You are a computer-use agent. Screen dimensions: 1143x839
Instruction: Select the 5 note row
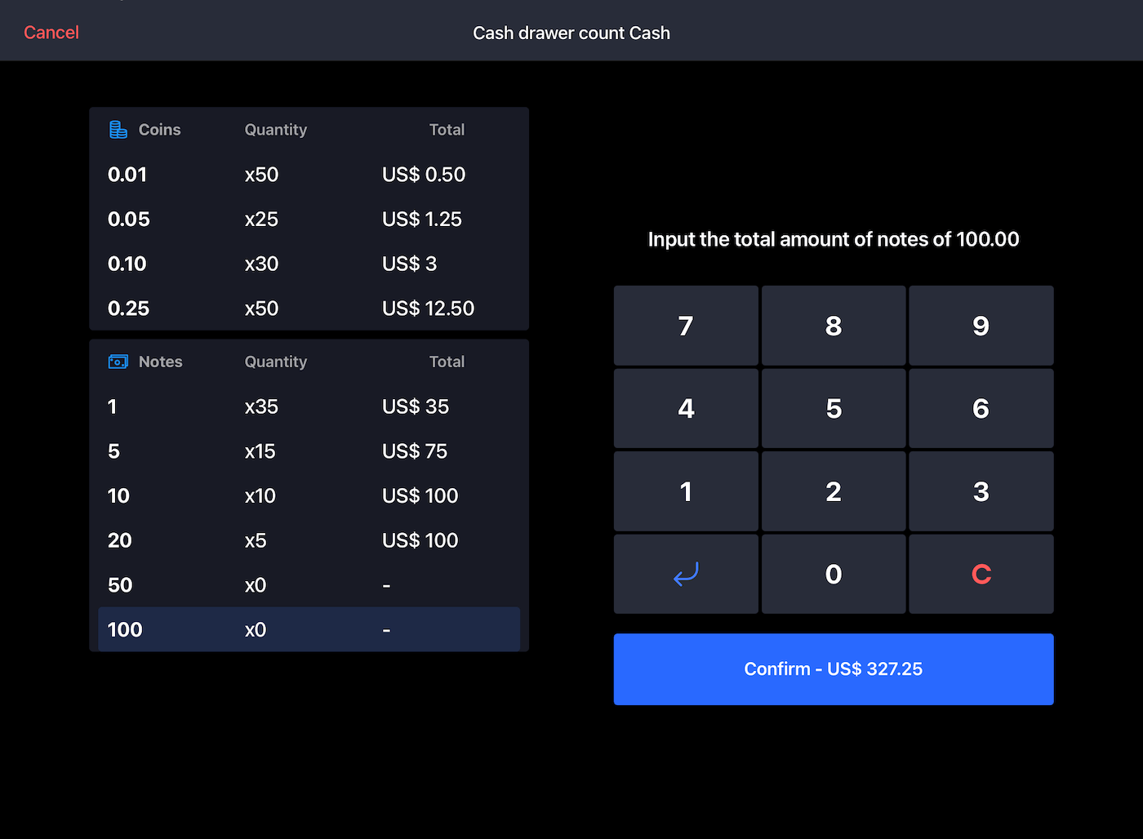click(x=309, y=451)
